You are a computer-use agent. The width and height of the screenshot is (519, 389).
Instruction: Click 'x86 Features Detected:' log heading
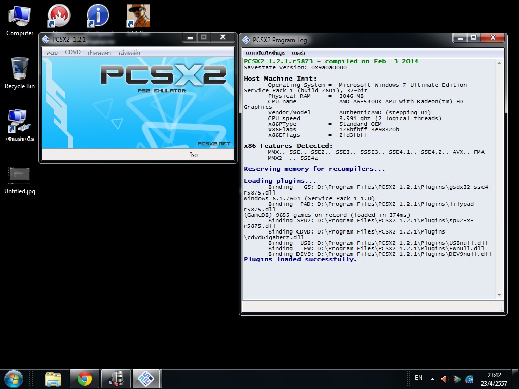point(288,146)
